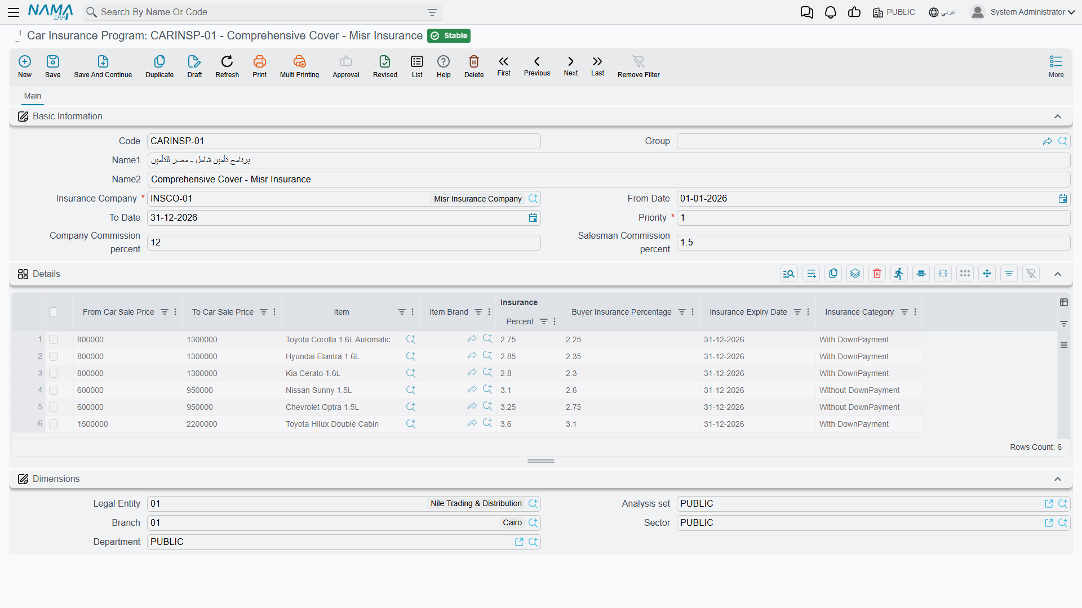Click Remove Filter in toolbar
Screen dimensions: 1082x608
coord(638,66)
